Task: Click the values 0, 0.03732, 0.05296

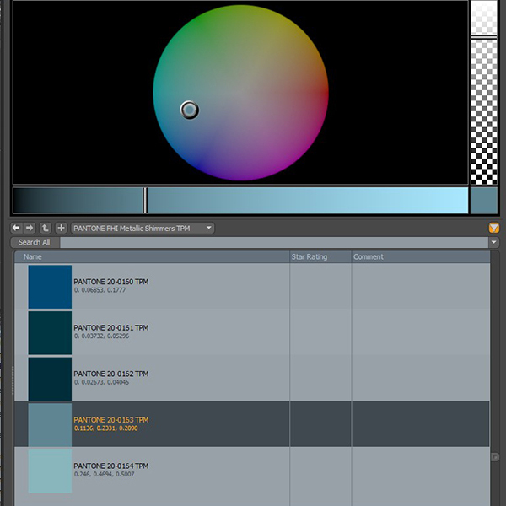Action: pos(101,336)
